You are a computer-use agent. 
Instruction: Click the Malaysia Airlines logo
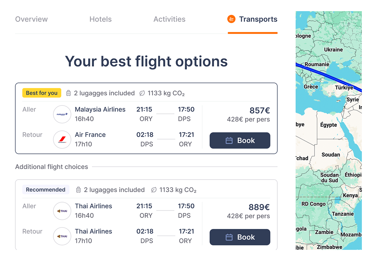point(62,114)
